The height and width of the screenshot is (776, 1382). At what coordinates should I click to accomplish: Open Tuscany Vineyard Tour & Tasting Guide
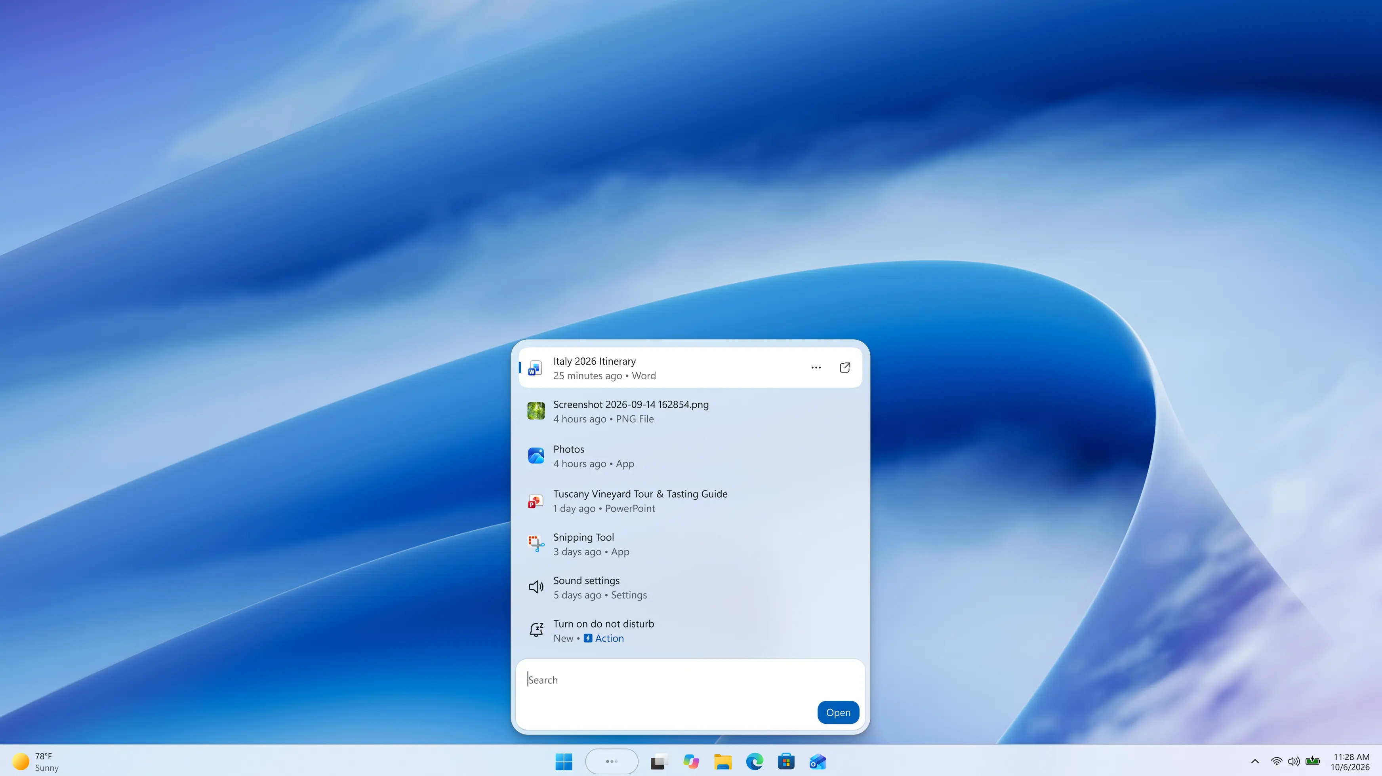click(x=690, y=501)
